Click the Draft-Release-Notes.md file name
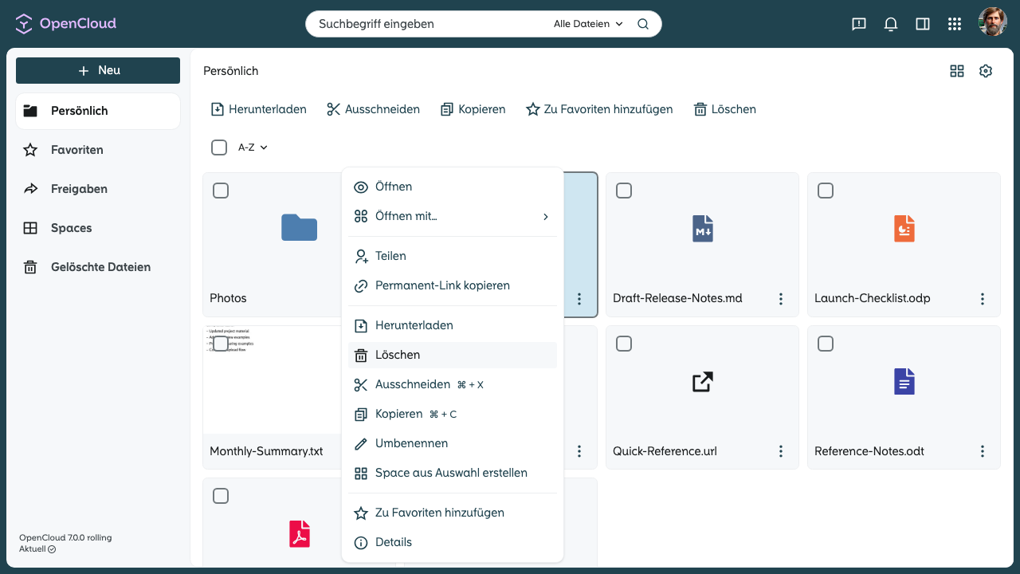This screenshot has width=1020, height=574. 677,298
